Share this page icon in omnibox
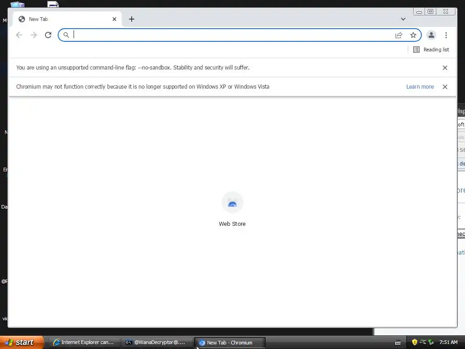The width and height of the screenshot is (465, 349). [399, 35]
